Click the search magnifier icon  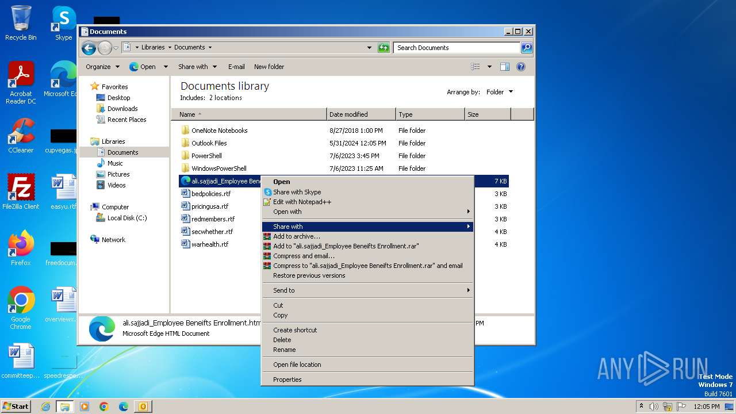(x=526, y=48)
